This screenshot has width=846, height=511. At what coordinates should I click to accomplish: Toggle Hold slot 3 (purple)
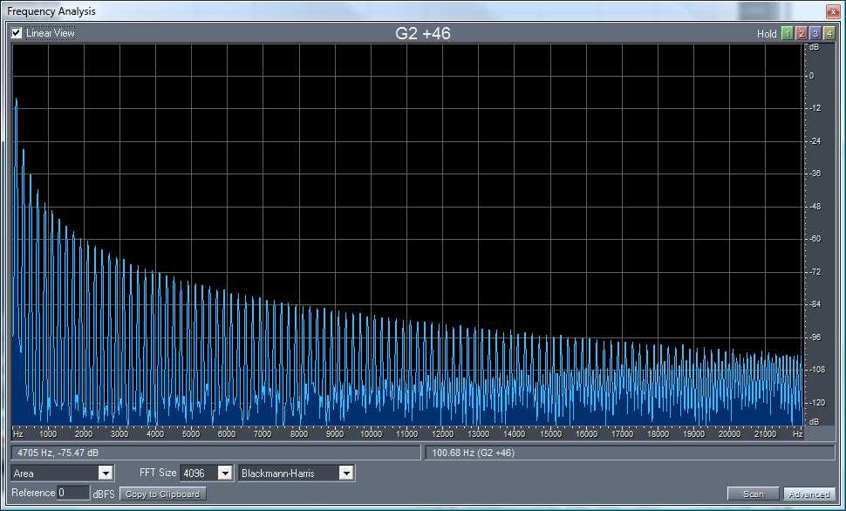pyautogui.click(x=815, y=33)
